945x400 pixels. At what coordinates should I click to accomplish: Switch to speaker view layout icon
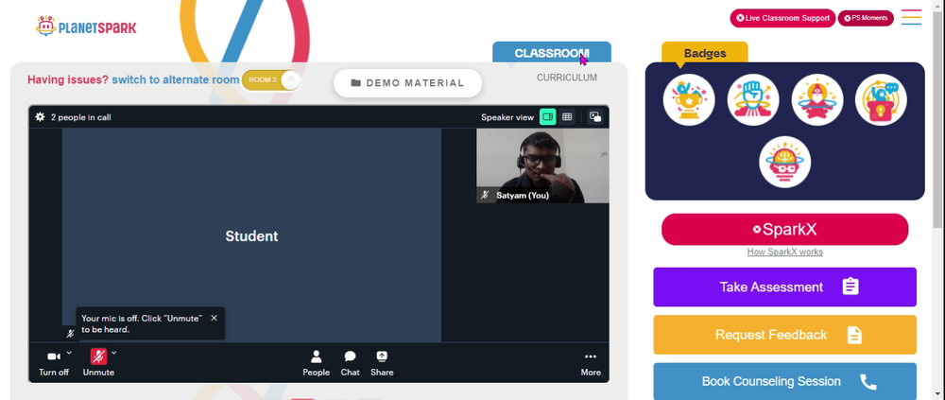point(547,117)
